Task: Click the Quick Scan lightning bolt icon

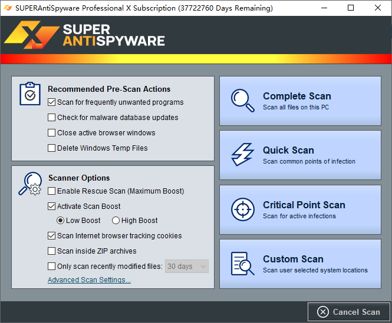Action: pyautogui.click(x=242, y=155)
